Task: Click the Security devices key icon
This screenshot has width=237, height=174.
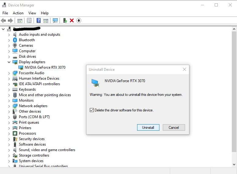Action: (x=15, y=139)
